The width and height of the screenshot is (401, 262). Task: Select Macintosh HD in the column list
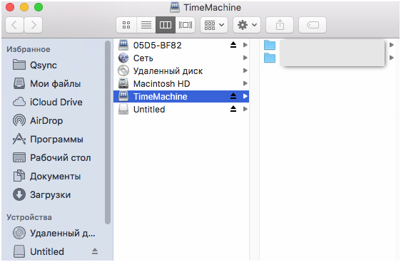[x=181, y=83]
